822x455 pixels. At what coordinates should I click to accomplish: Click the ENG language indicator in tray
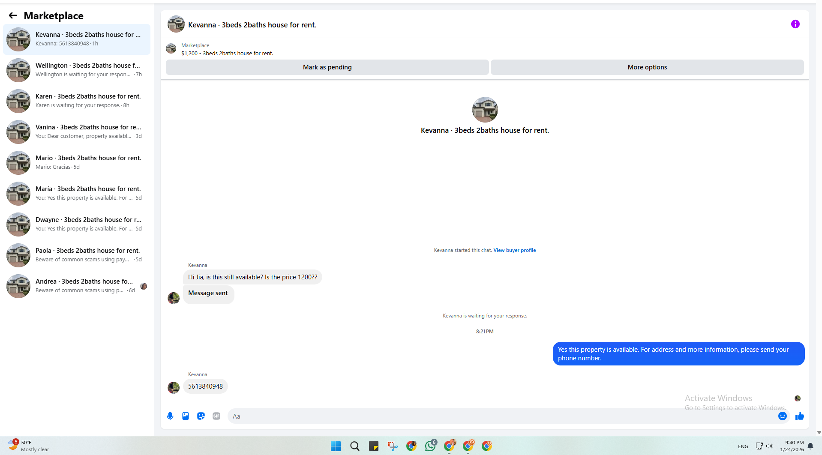743,446
